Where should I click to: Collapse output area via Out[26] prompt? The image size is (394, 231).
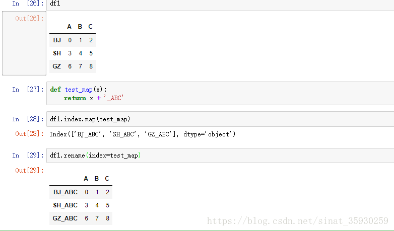pyautogui.click(x=24, y=19)
